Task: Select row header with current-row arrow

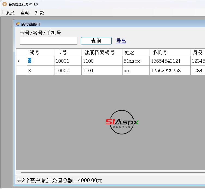Action: click(x=22, y=61)
